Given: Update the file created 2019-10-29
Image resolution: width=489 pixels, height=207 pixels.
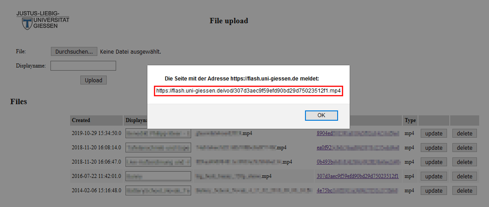Looking at the screenshot, I should (434, 133).
